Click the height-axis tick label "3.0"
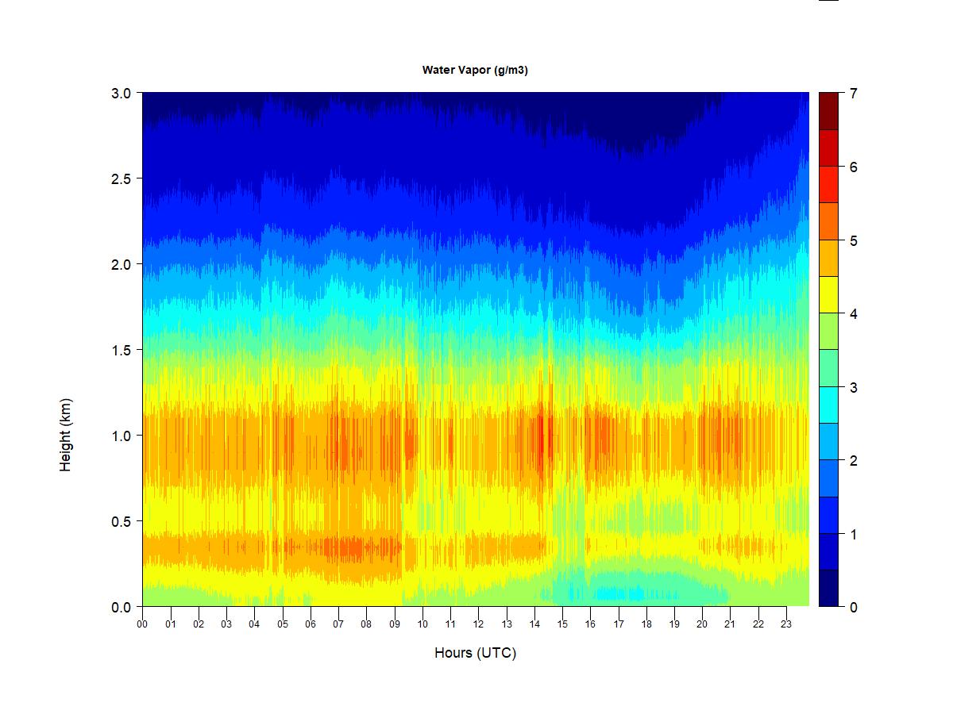 tap(121, 93)
